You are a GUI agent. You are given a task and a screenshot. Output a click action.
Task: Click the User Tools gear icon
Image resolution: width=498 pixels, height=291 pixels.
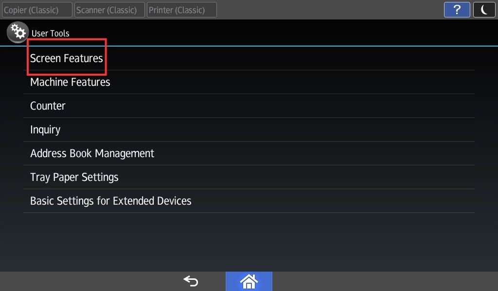click(x=18, y=32)
